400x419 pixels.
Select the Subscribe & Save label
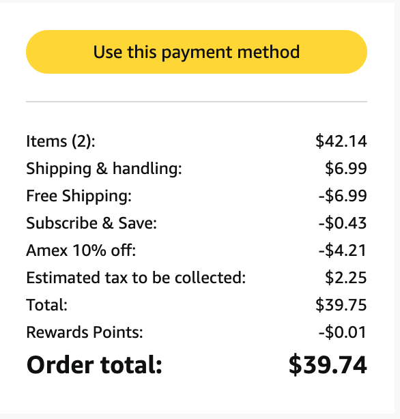tap(91, 223)
